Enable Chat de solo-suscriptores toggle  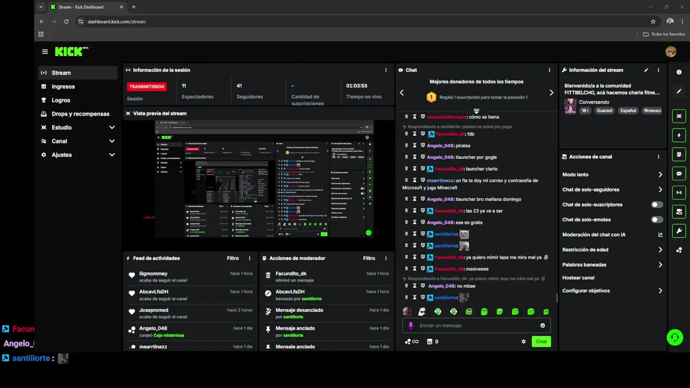(x=657, y=205)
